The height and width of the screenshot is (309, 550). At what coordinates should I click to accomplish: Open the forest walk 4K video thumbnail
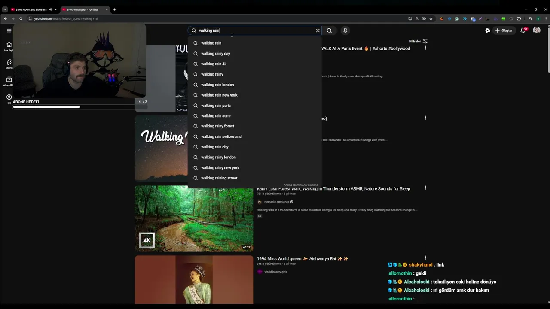[x=194, y=218]
